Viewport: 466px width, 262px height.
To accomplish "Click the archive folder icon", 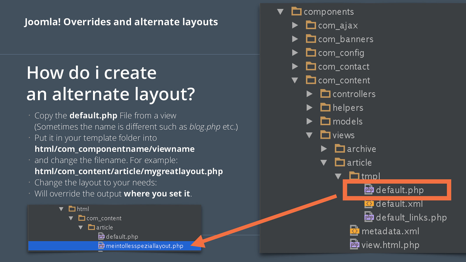I will (340, 148).
